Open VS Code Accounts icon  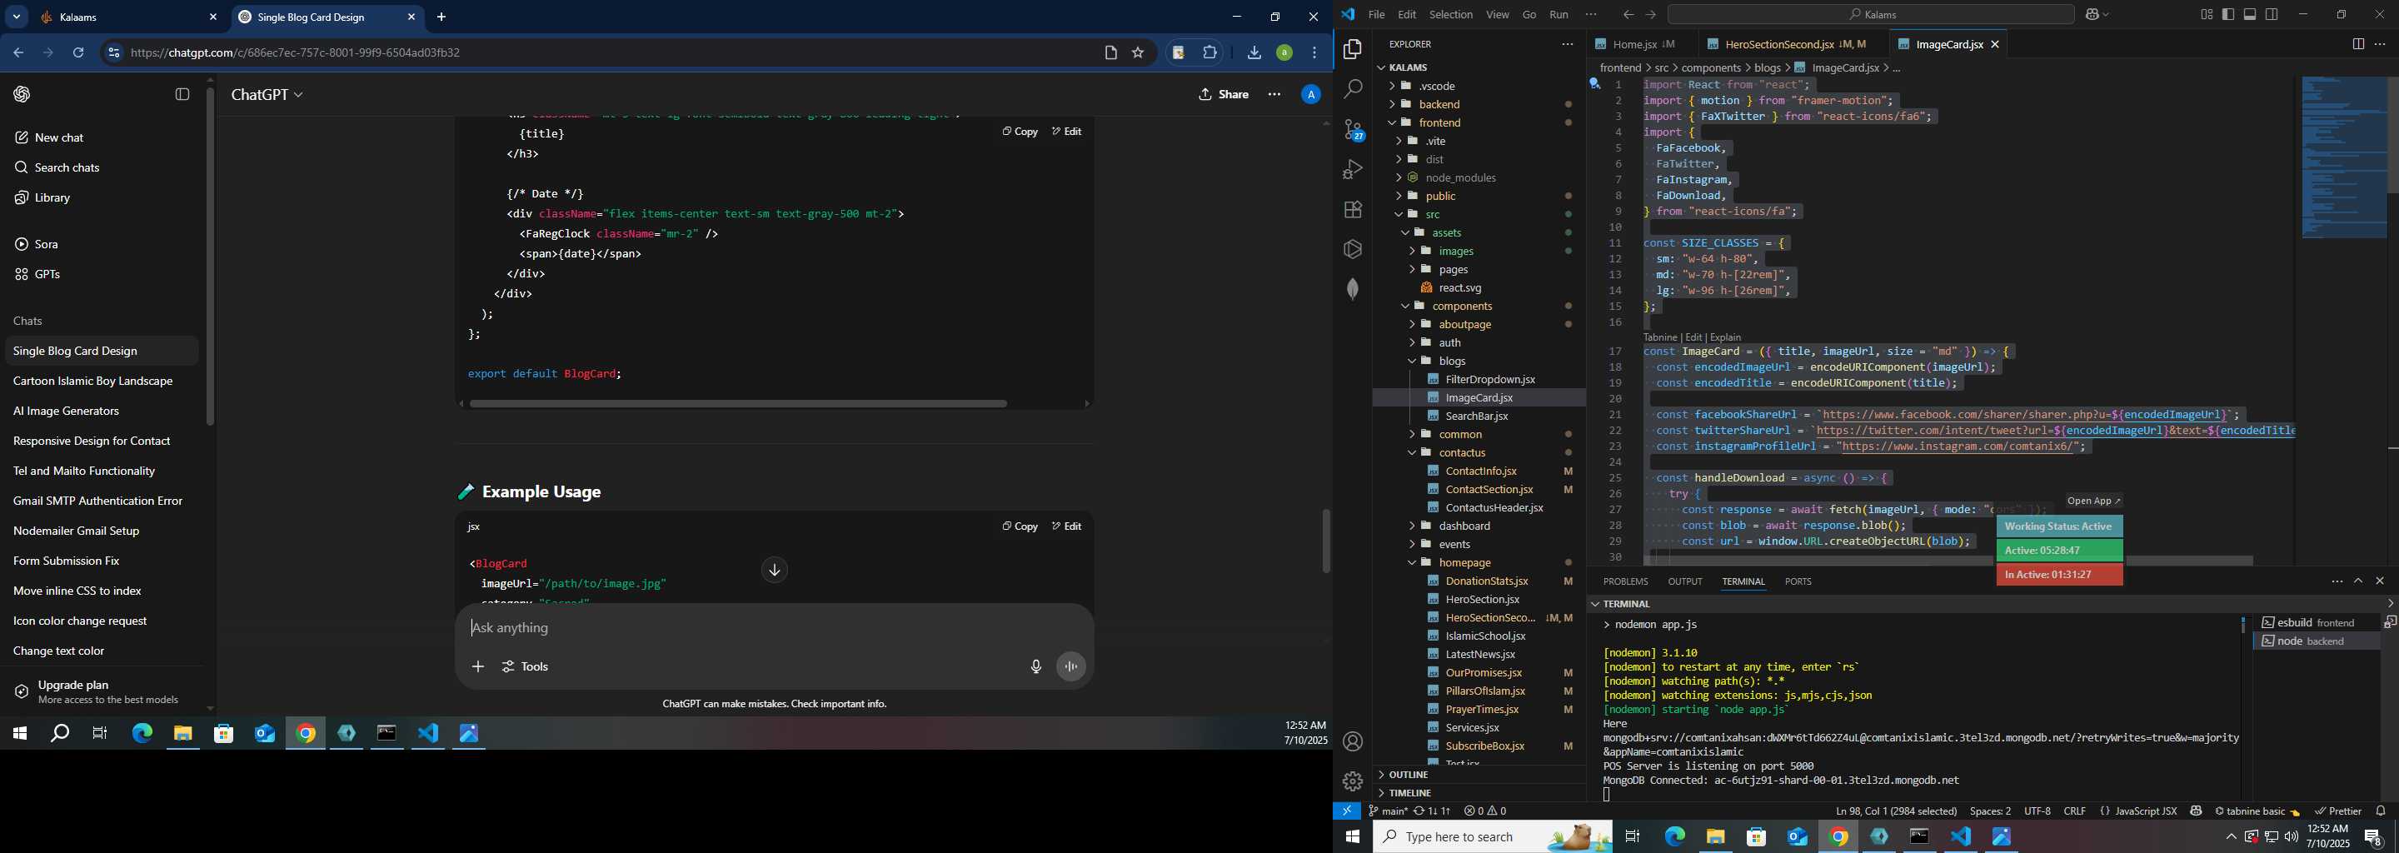coord(1352,741)
